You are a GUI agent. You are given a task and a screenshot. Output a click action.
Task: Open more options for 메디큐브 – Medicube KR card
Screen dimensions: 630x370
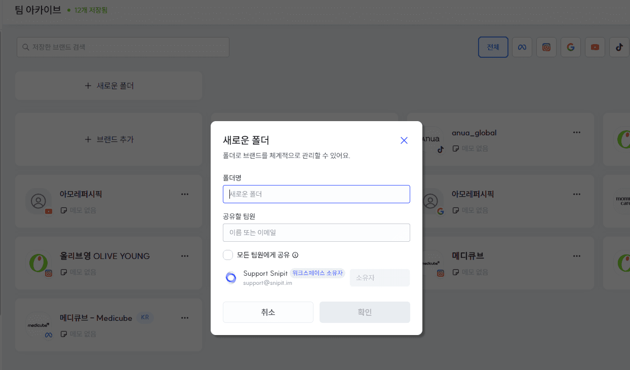(185, 318)
